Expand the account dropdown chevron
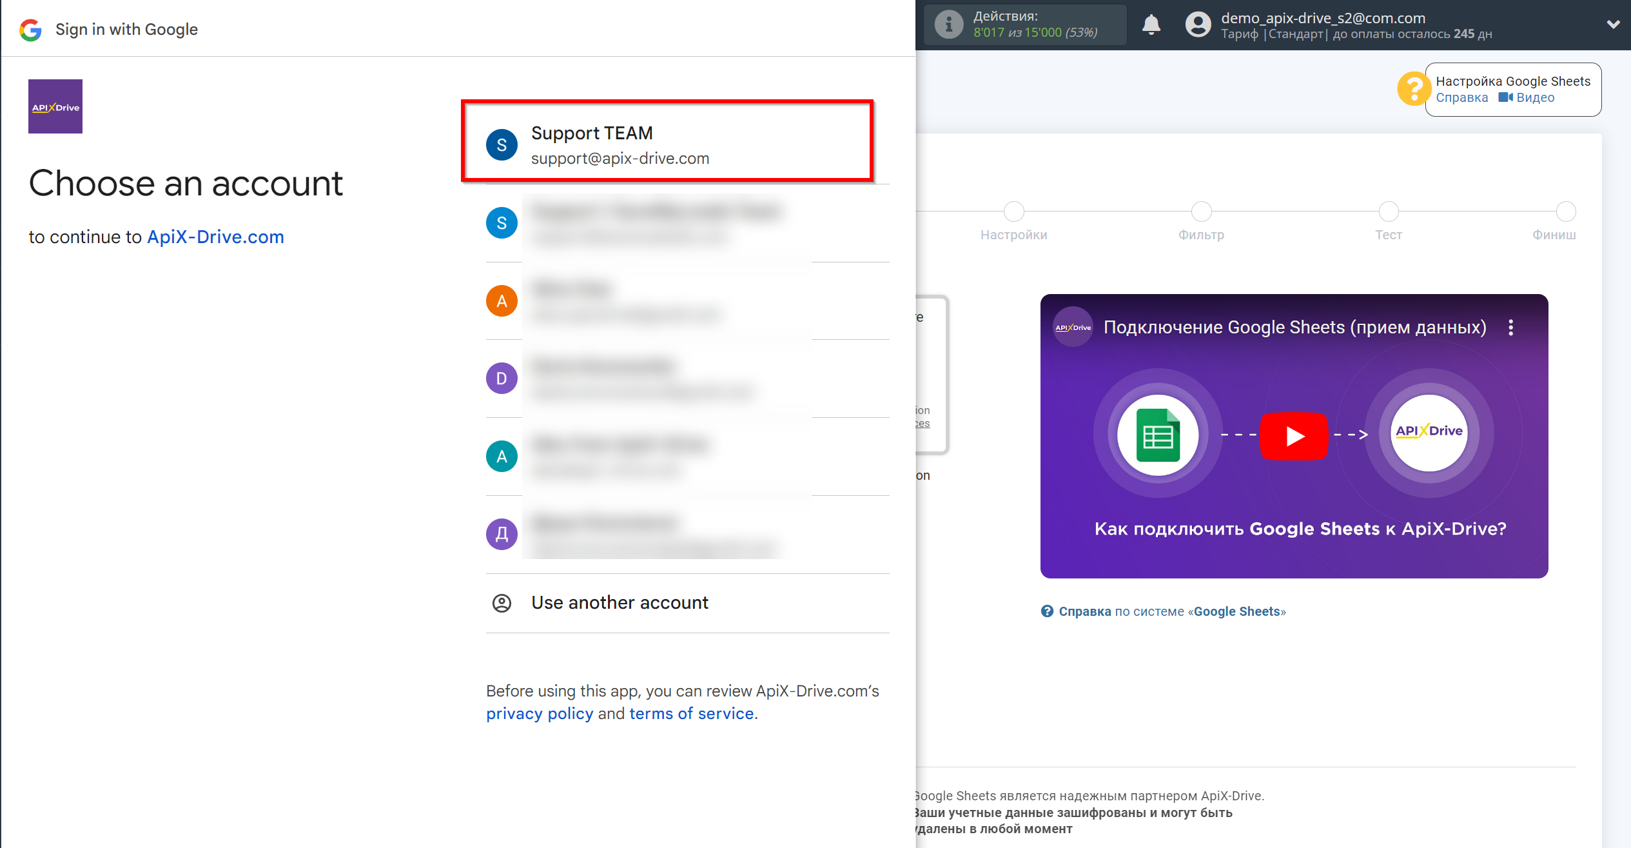 pyautogui.click(x=1614, y=25)
